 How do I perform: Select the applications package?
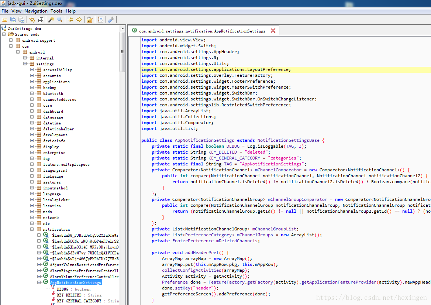56,82
